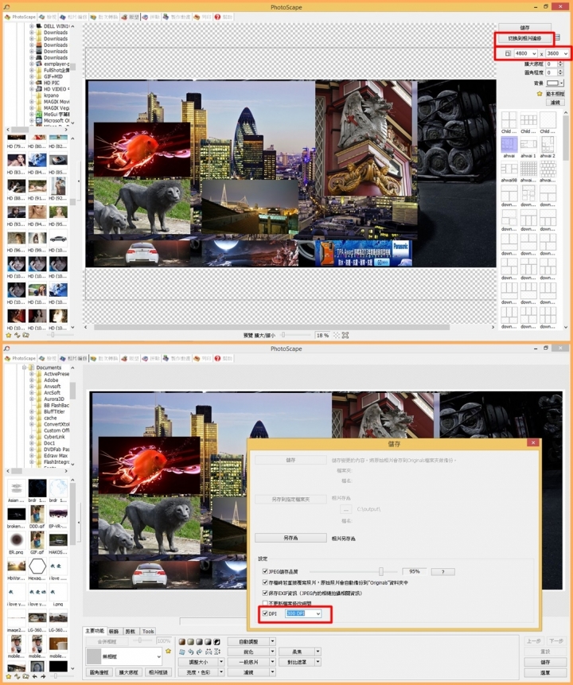The image size is (573, 685).
Task: Open the Batch Convert tab in top window
Action: 104,17
